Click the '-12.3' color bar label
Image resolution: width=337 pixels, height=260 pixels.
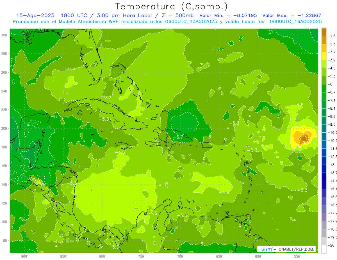point(333,157)
